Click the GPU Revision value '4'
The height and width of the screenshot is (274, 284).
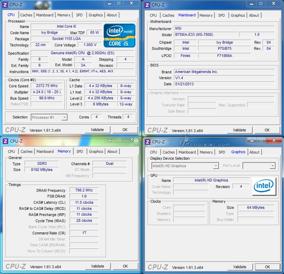tap(241, 186)
